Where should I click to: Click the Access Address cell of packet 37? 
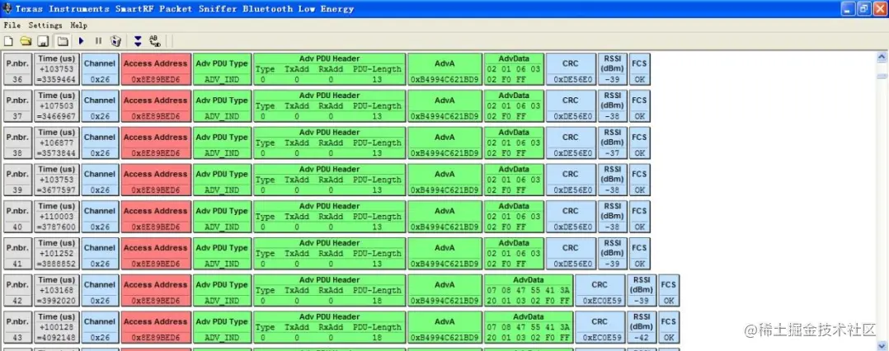155,105
